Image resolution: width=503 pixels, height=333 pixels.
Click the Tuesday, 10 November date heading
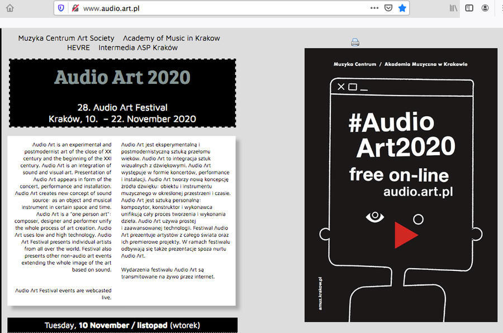coord(122,325)
